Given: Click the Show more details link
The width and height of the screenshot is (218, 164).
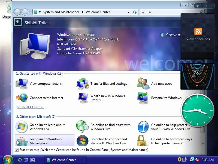Looking at the screenshot, I should pos(171,35).
